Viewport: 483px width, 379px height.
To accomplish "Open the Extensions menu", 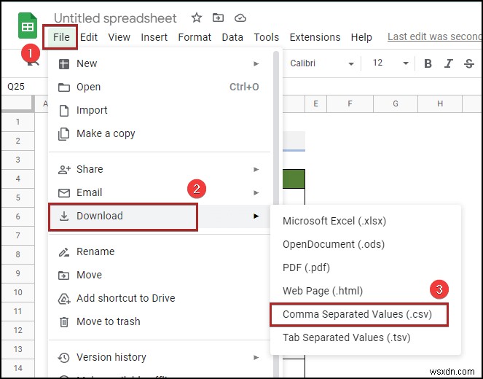I will pos(315,37).
